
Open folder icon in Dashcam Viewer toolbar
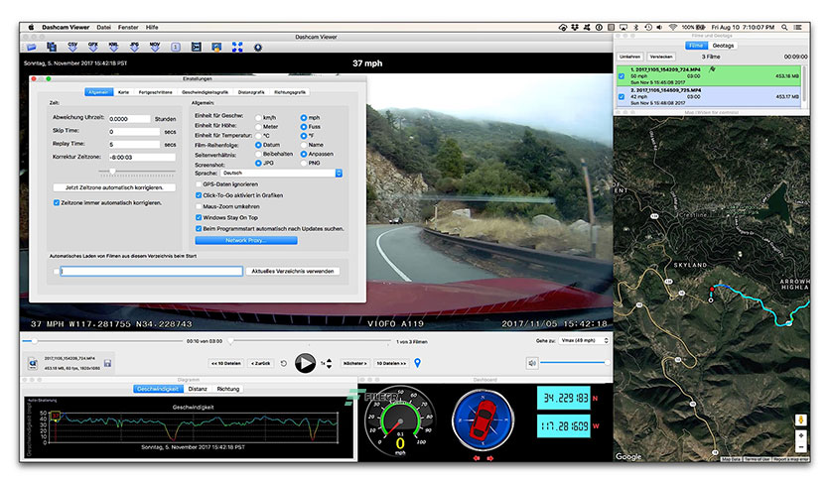(x=32, y=47)
